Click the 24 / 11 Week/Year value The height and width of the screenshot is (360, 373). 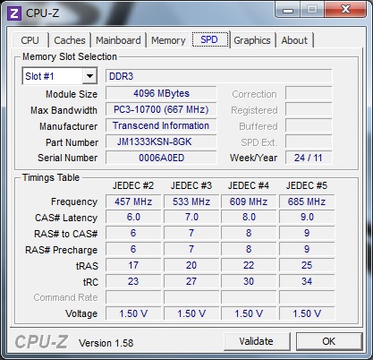309,158
